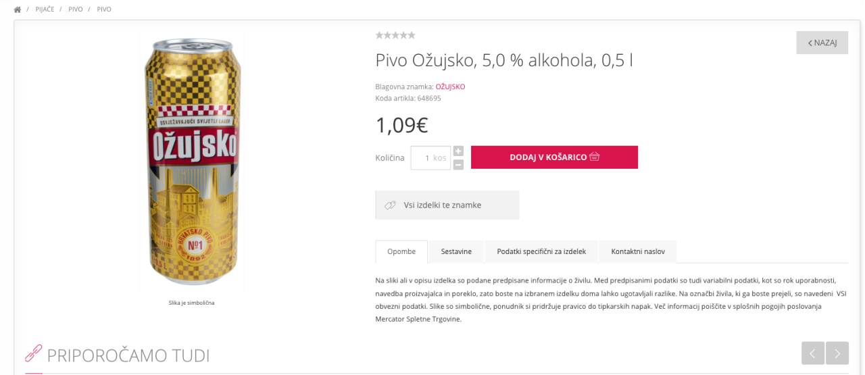Image resolution: width=865 pixels, height=375 pixels.
Task: Open the Ožujsko brand link
Action: 450,86
